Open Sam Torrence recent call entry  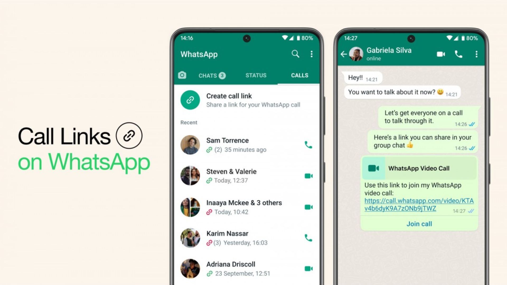pos(246,144)
